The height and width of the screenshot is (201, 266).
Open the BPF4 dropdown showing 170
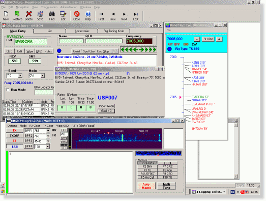click(x=48, y=147)
